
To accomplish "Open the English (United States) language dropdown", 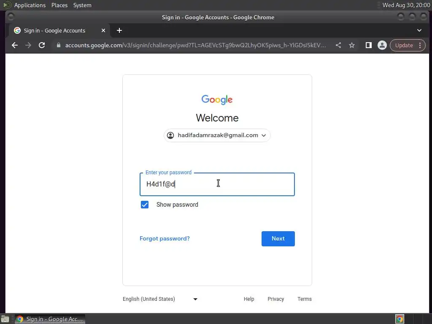I will point(160,299).
